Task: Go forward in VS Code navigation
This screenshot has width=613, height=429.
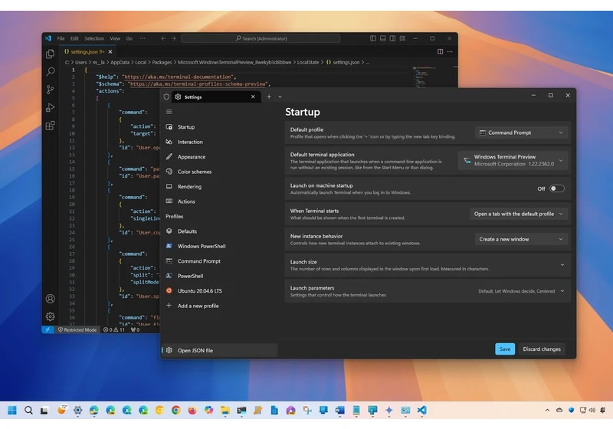Action: pos(174,38)
